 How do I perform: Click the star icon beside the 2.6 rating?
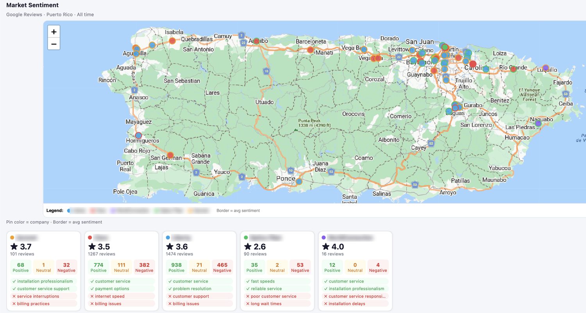tap(248, 247)
